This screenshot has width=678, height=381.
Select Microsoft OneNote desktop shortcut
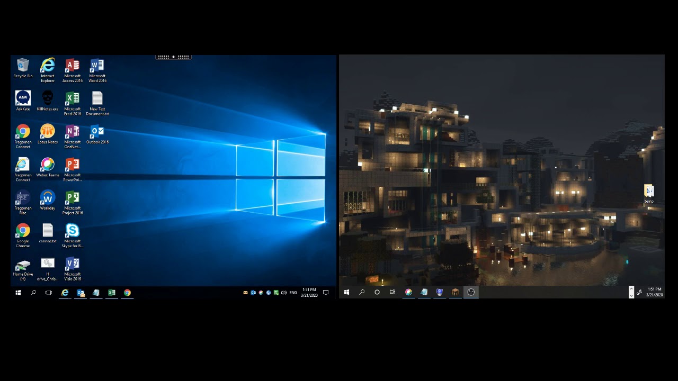point(73,137)
